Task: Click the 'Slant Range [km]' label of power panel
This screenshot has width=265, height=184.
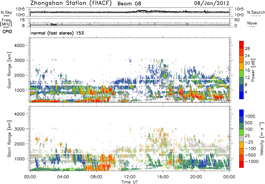Action: coord(9,70)
